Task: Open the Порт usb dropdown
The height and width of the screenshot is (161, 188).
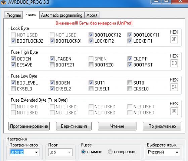Action: pos(60,152)
